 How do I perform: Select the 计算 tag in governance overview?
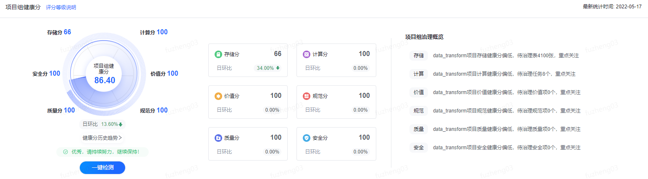click(418, 74)
